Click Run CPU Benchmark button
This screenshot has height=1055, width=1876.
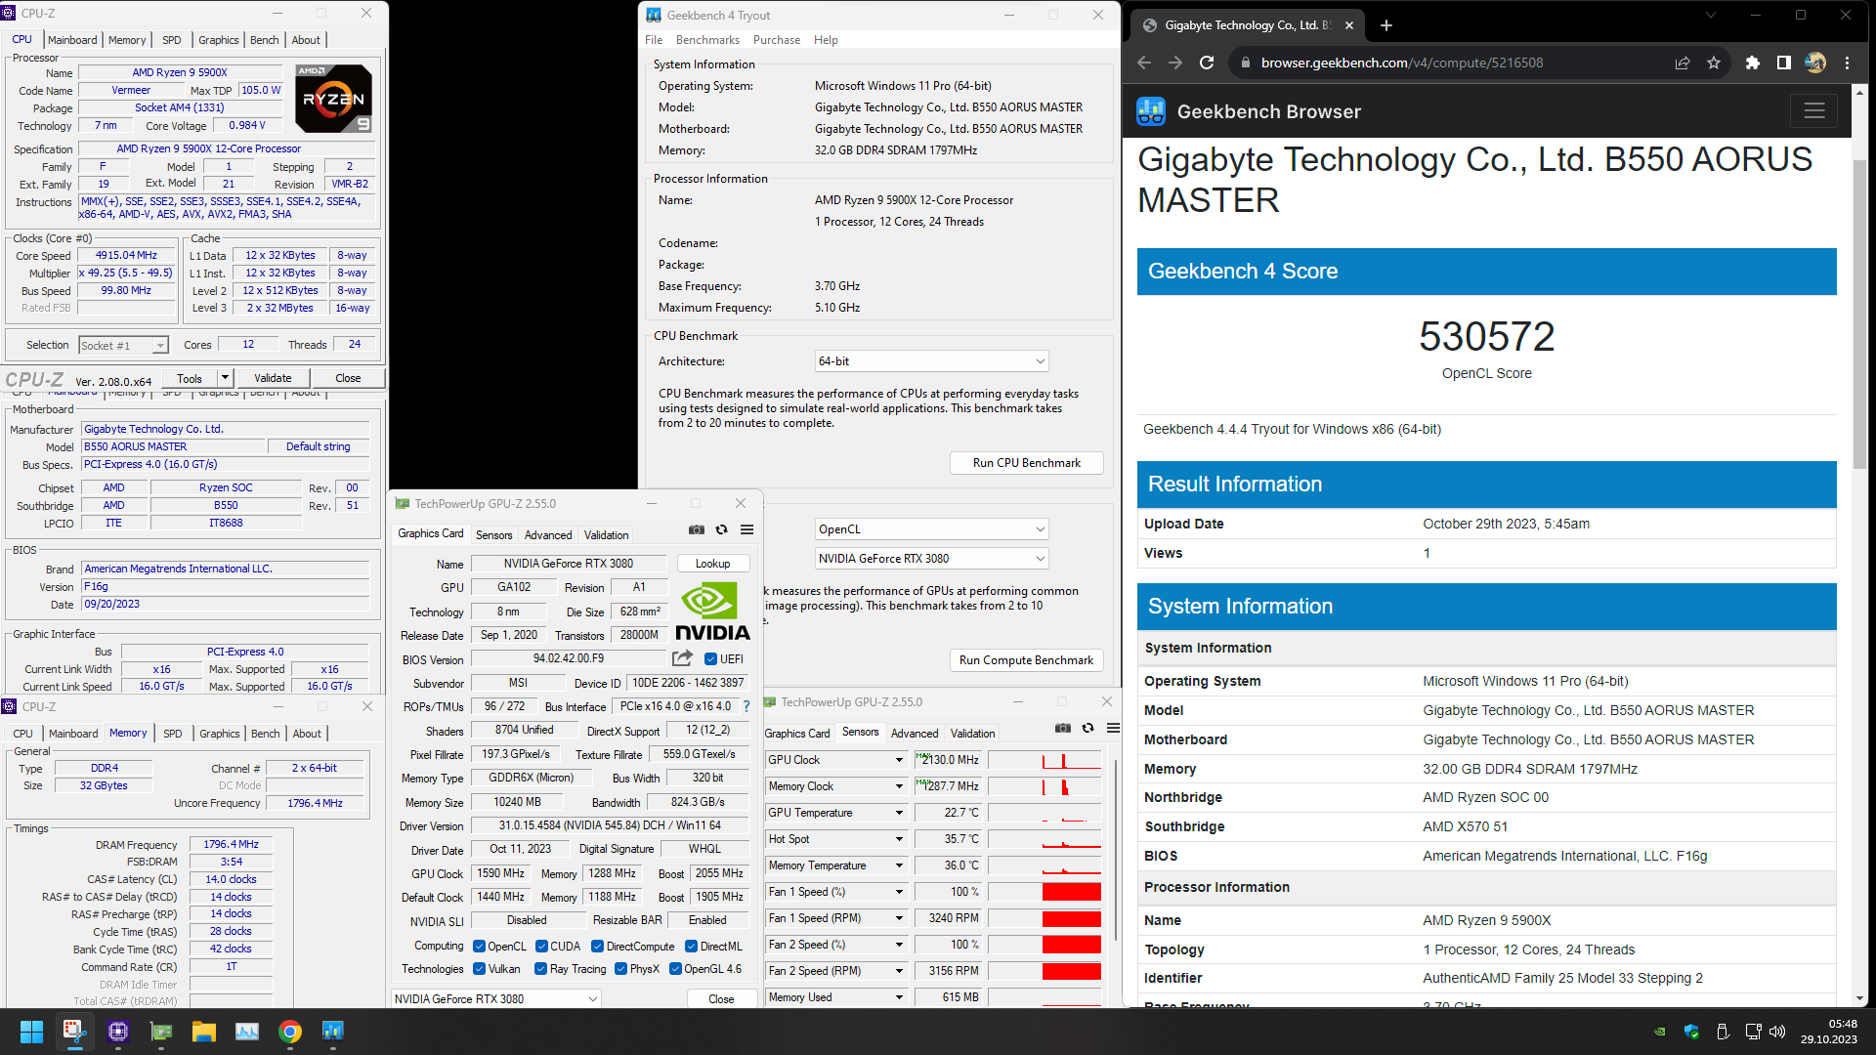tap(1026, 463)
